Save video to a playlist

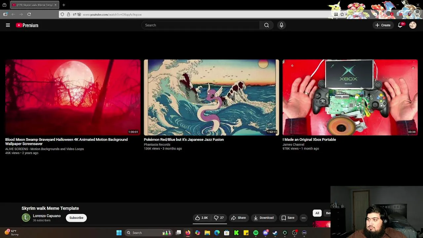[288, 218]
